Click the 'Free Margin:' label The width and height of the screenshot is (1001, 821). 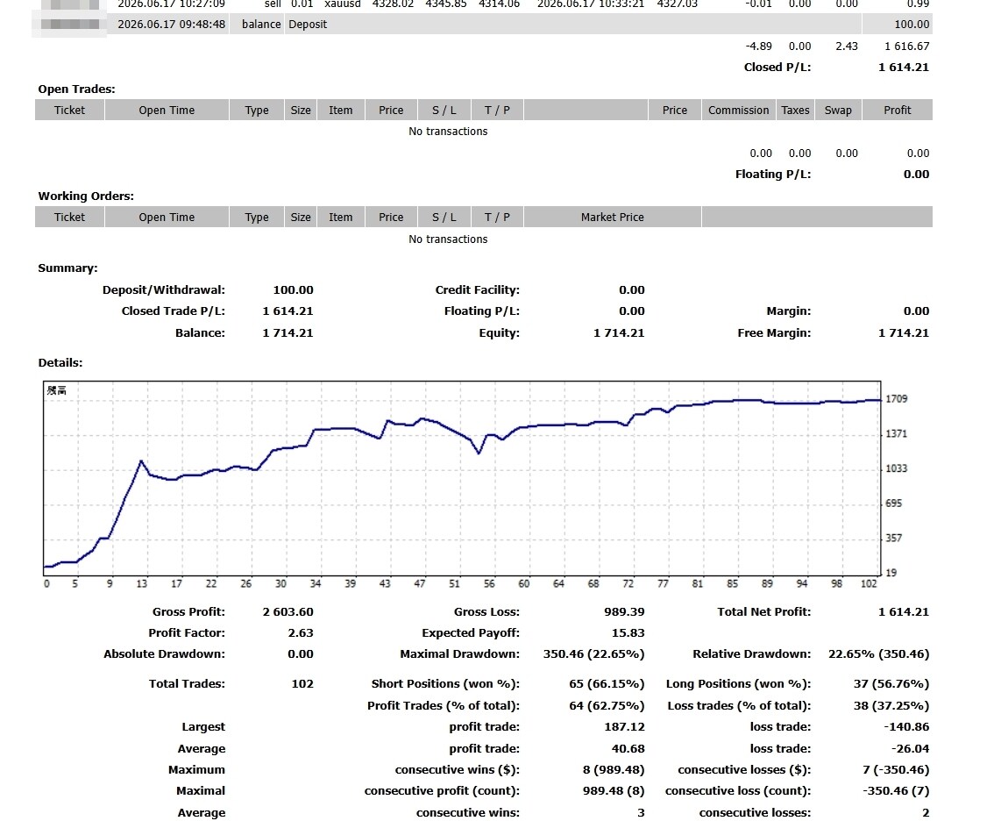point(774,332)
